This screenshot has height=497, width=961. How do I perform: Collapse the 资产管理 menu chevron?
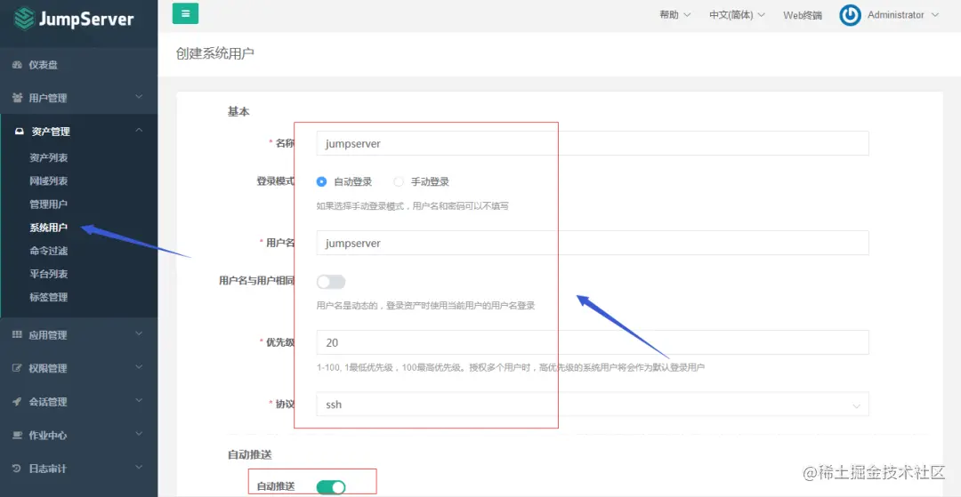click(139, 130)
